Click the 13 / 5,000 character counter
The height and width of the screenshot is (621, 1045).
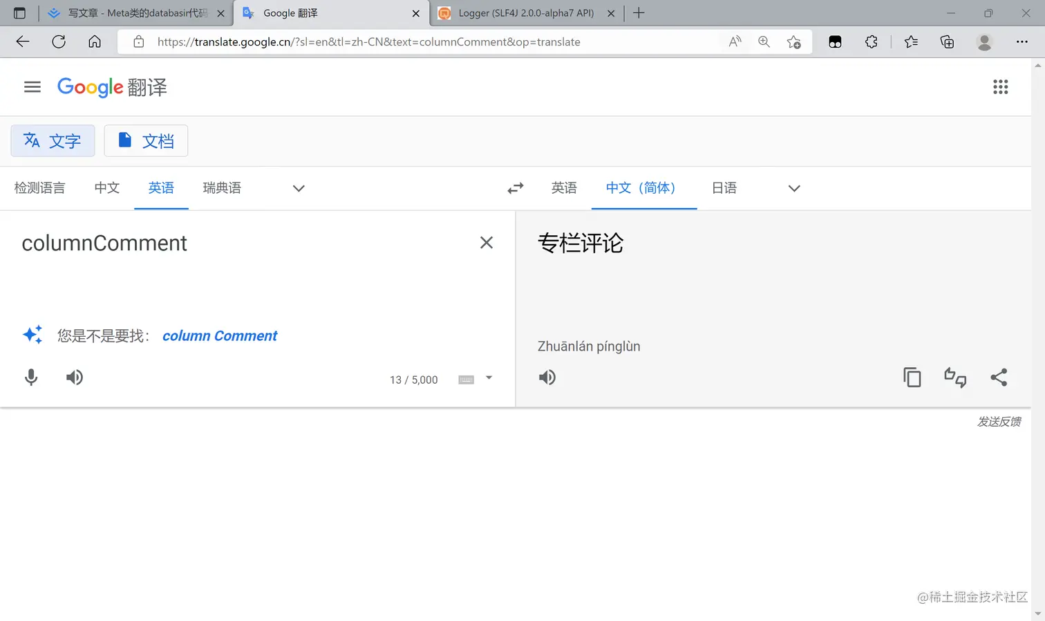[x=414, y=380]
